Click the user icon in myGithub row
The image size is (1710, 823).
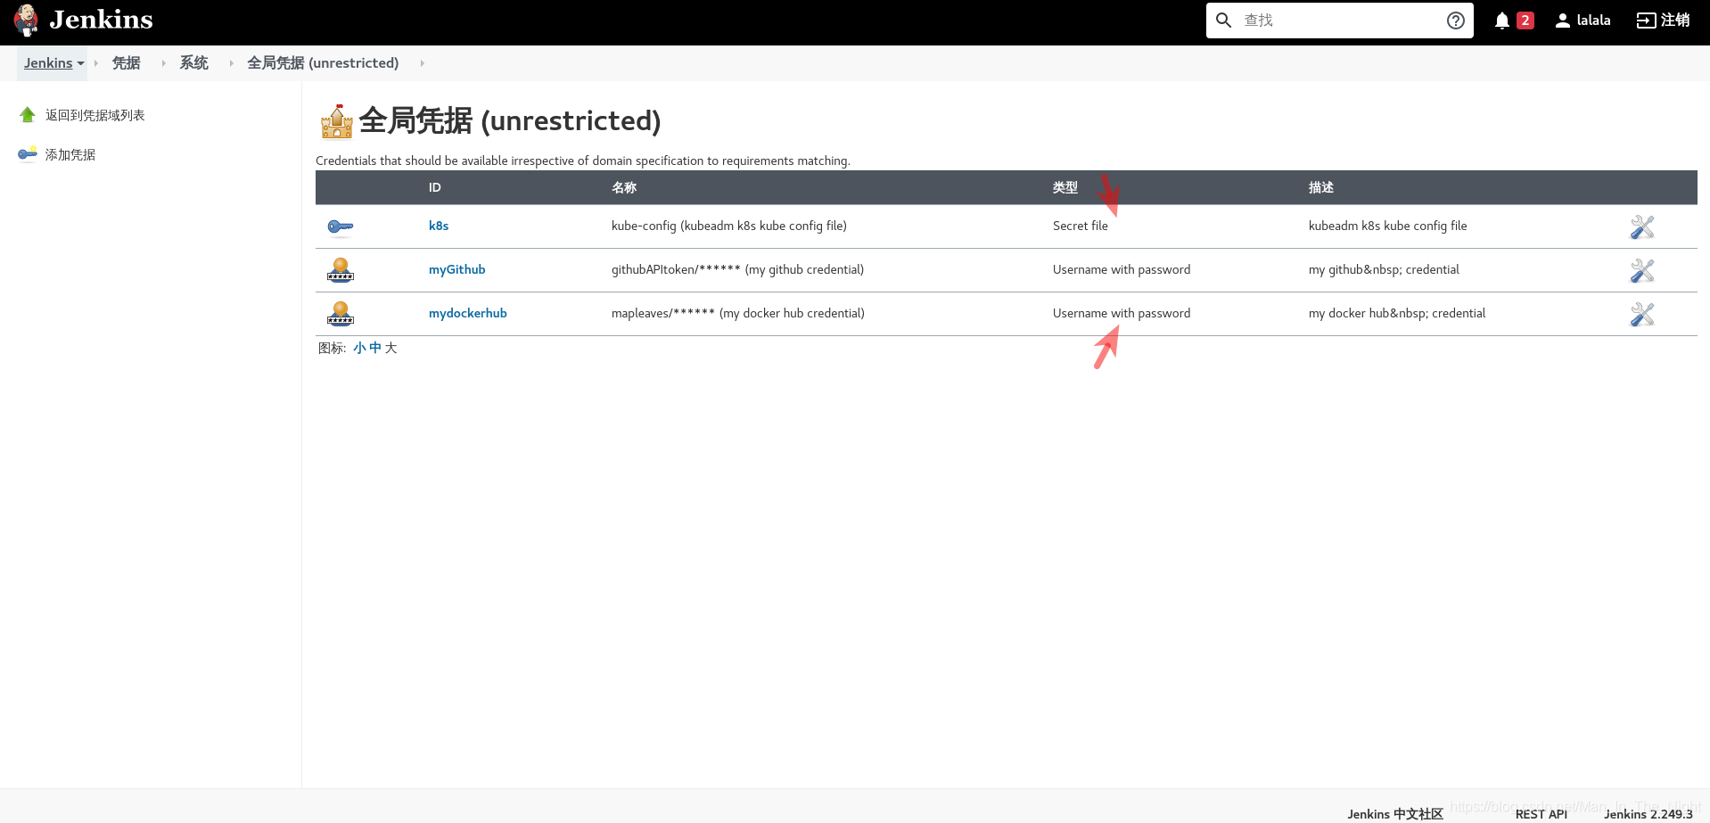(x=340, y=270)
